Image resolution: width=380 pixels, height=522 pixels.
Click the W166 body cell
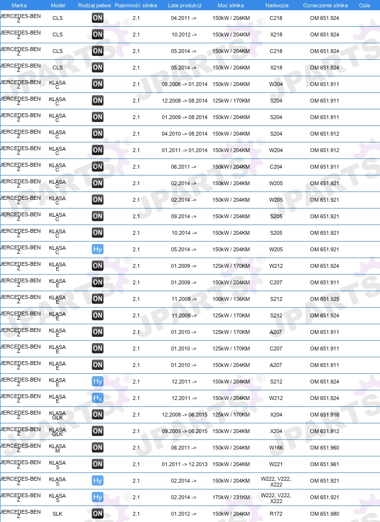click(x=276, y=448)
